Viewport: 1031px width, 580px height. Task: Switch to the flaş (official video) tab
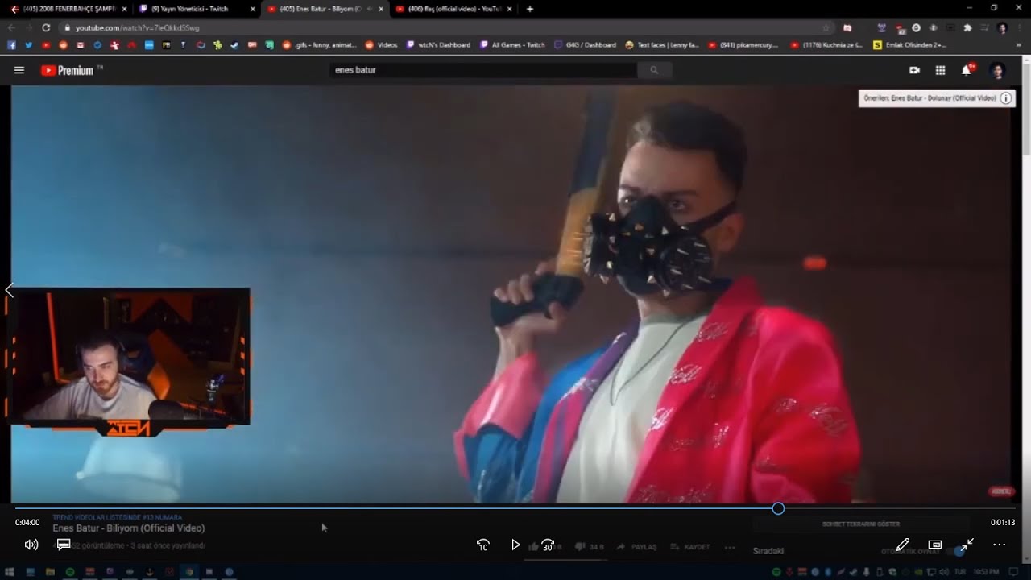453,9
